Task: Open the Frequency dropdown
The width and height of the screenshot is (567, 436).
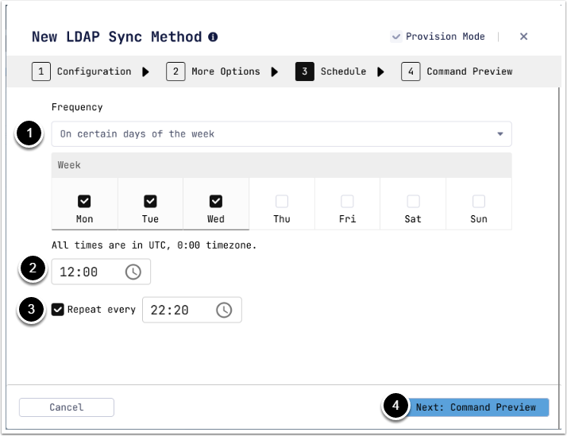Action: point(281,134)
